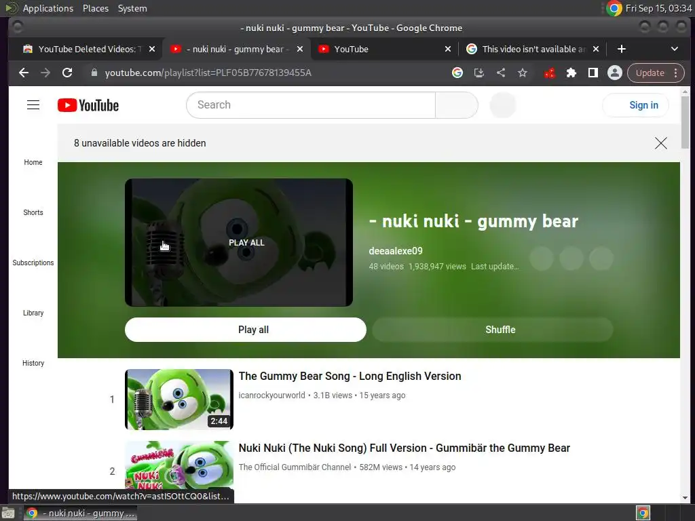Image resolution: width=695 pixels, height=521 pixels.
Task: Go to Home in sidebar
Action: tap(33, 162)
